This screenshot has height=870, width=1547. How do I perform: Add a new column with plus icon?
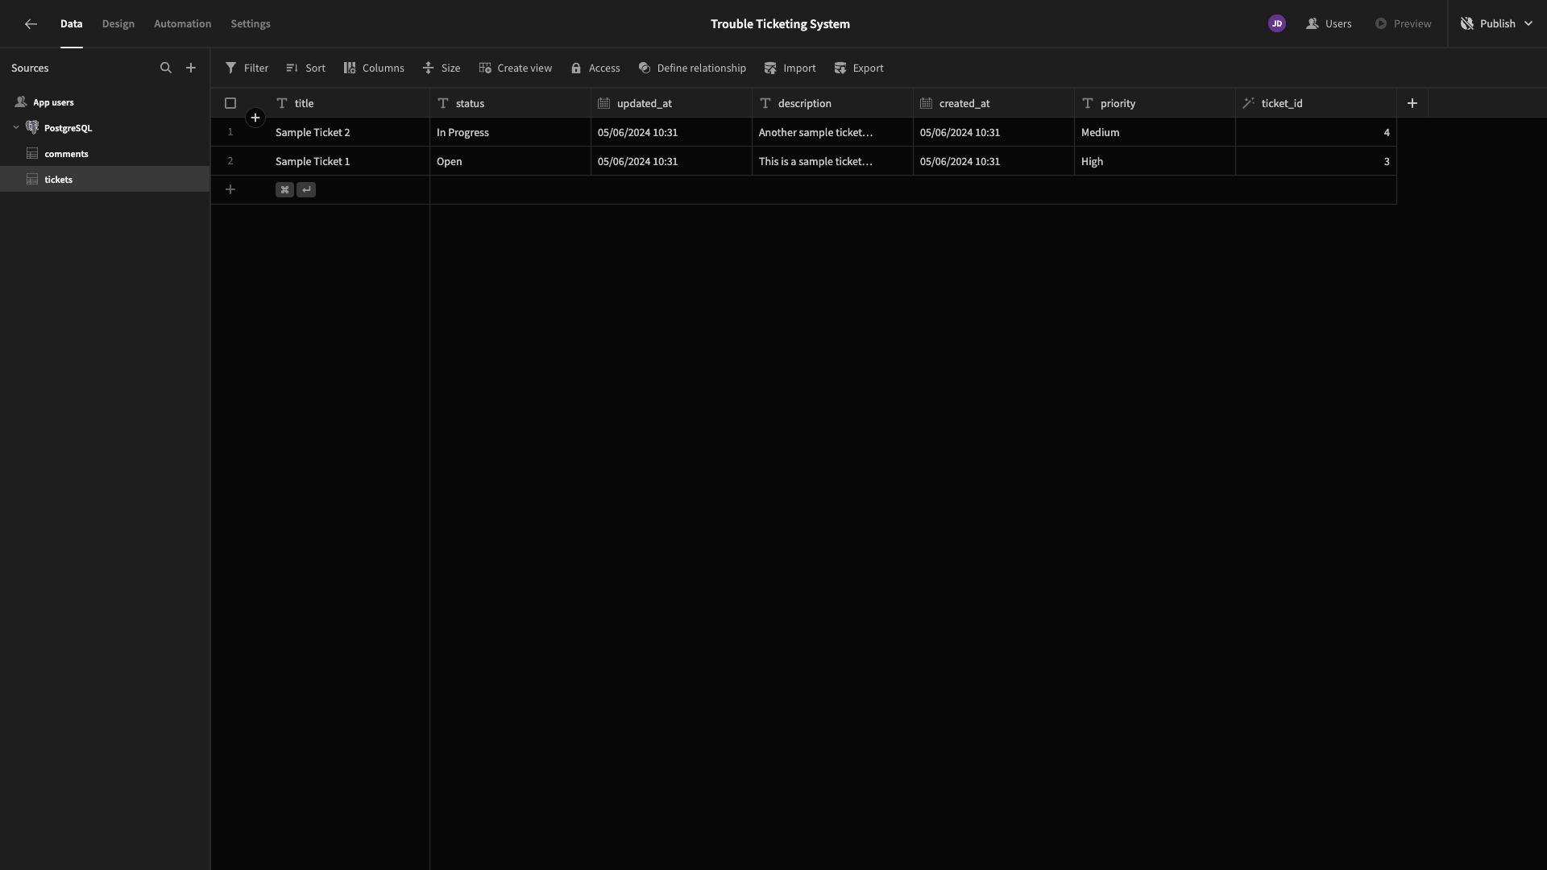[x=1412, y=103]
